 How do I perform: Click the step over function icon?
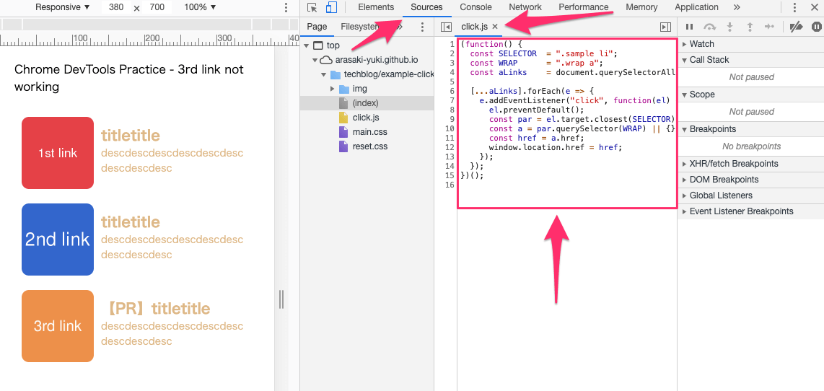[x=709, y=27]
